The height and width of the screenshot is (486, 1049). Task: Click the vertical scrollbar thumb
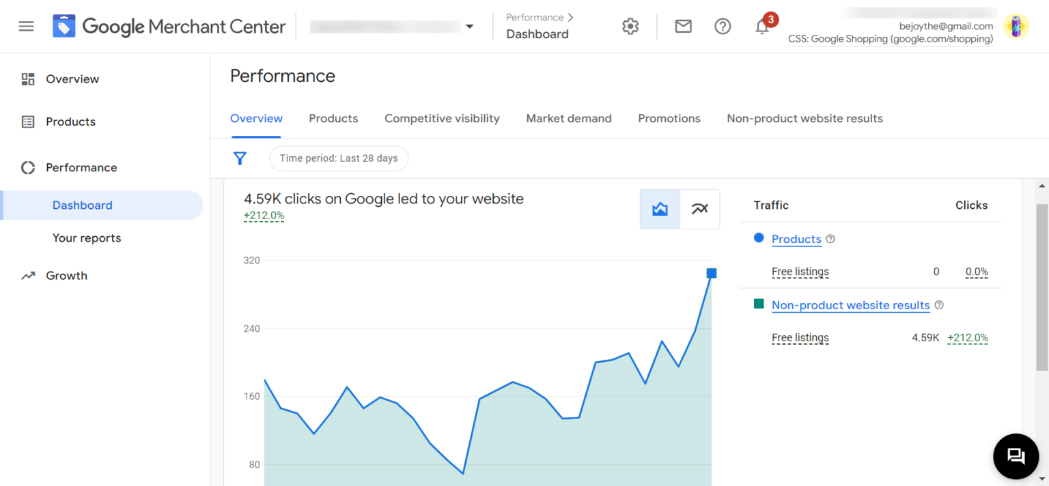[x=1041, y=287]
